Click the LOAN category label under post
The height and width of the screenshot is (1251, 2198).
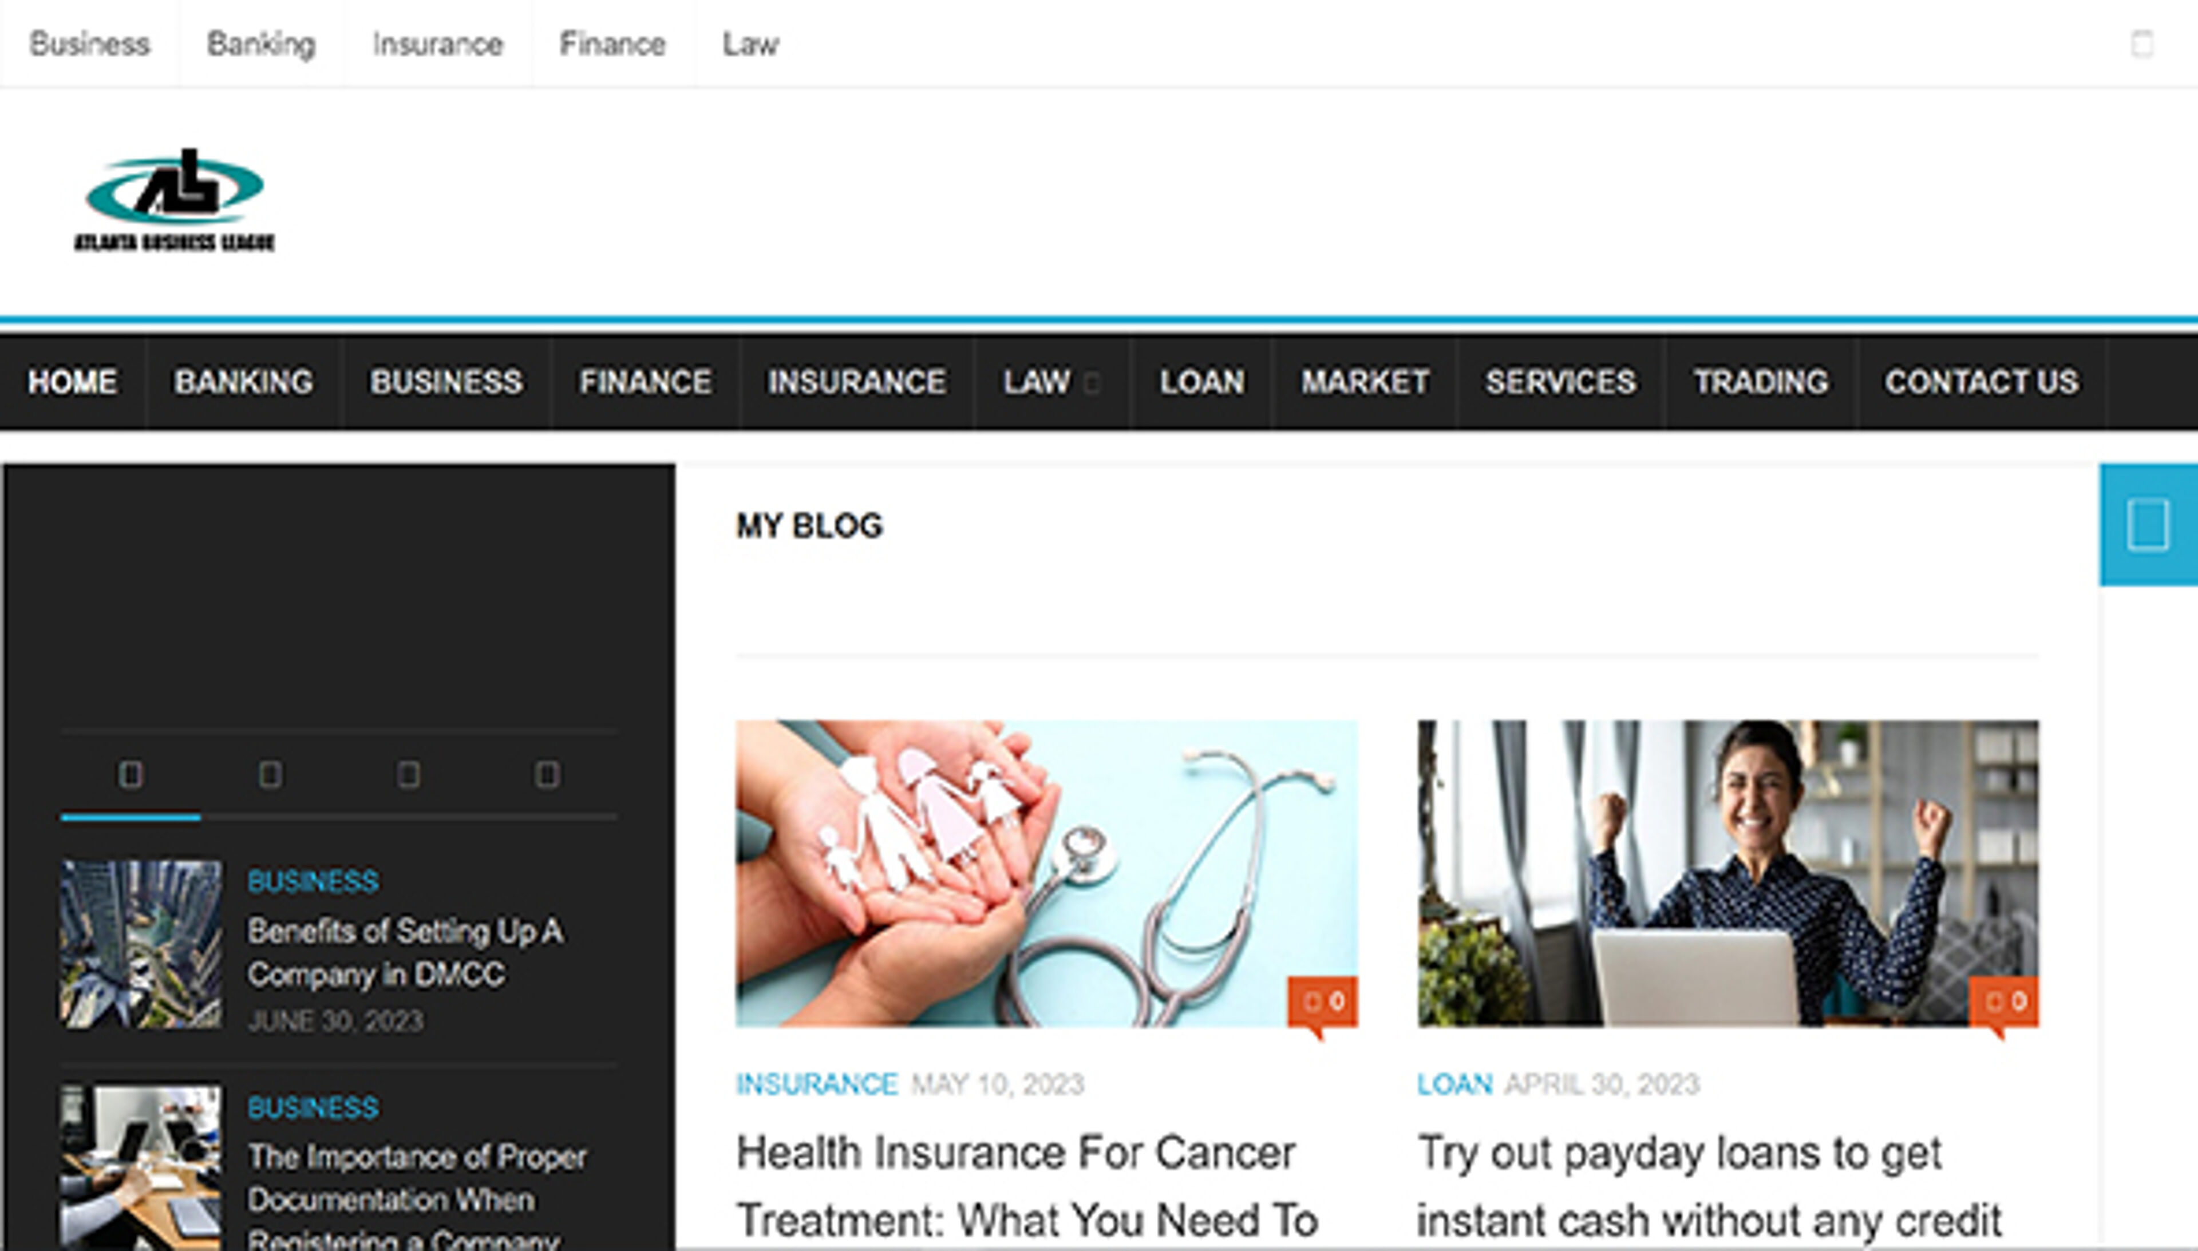tap(1454, 1084)
